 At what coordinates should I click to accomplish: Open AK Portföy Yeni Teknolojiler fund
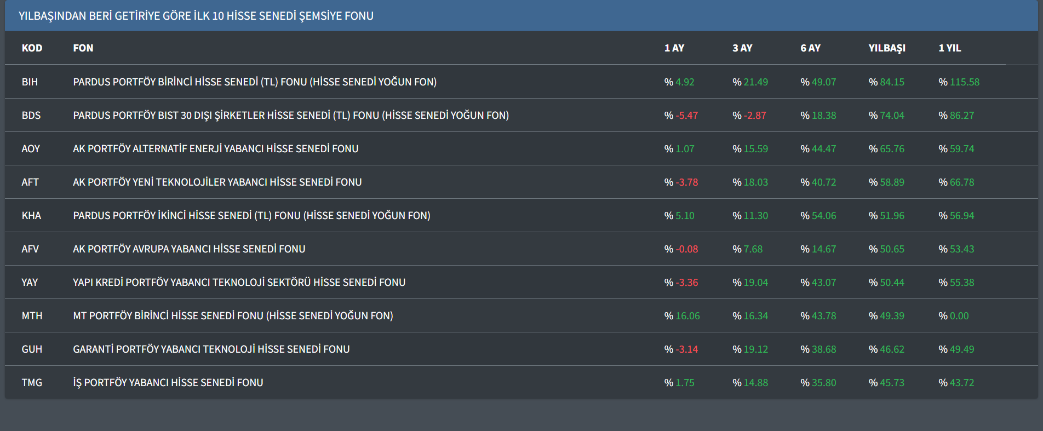217,182
